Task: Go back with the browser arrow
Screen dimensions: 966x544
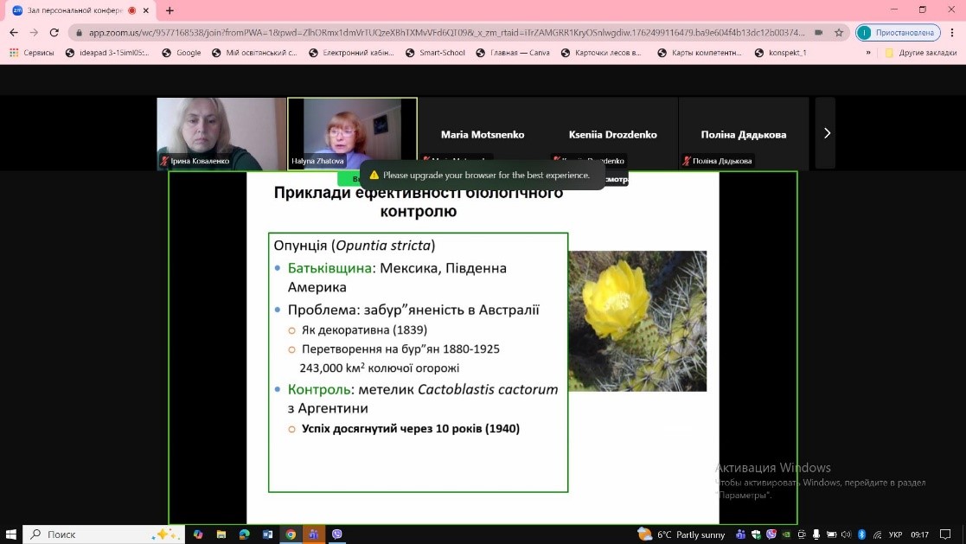Action: pyautogui.click(x=13, y=33)
